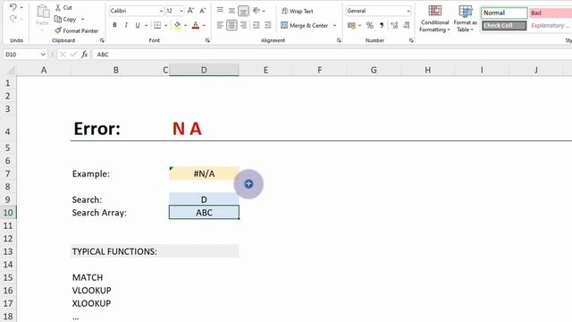This screenshot has height=322, width=572.
Task: Decrease decimal places
Action: [x=406, y=25]
